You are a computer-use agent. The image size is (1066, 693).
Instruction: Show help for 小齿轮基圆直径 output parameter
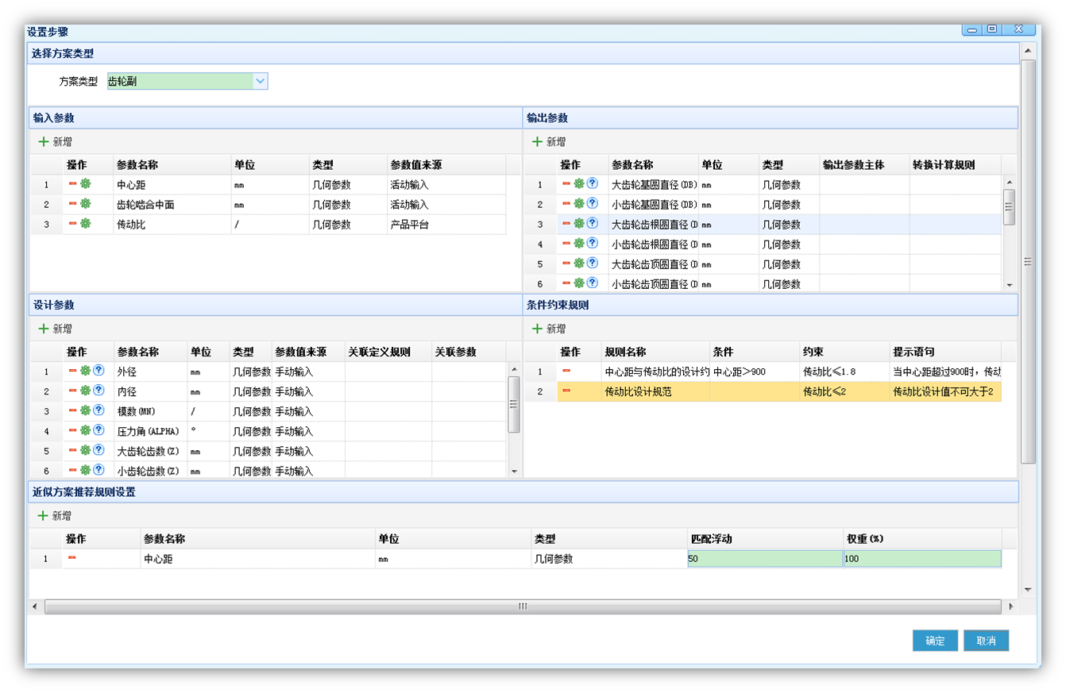click(592, 204)
